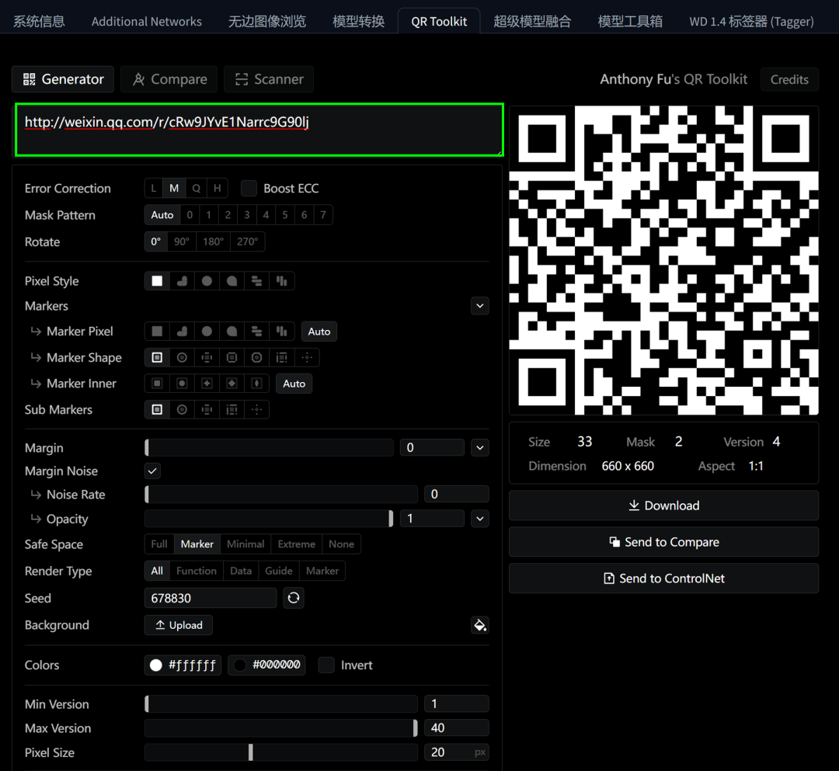Choose eye-shaped inner in Marker Inner row
Image resolution: width=839 pixels, height=771 pixels.
click(257, 384)
